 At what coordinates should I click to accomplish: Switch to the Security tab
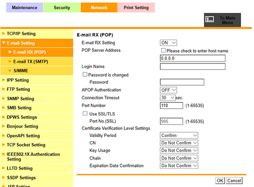point(62,7)
